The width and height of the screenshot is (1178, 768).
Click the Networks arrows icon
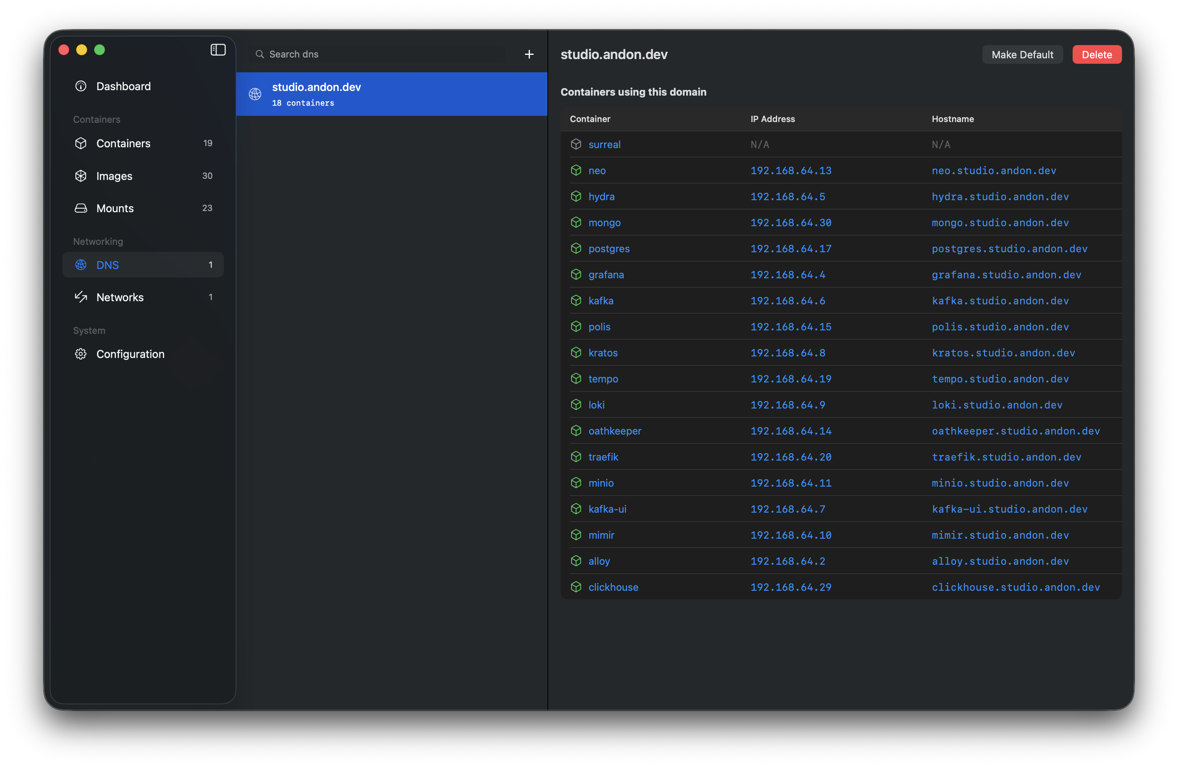tap(81, 297)
